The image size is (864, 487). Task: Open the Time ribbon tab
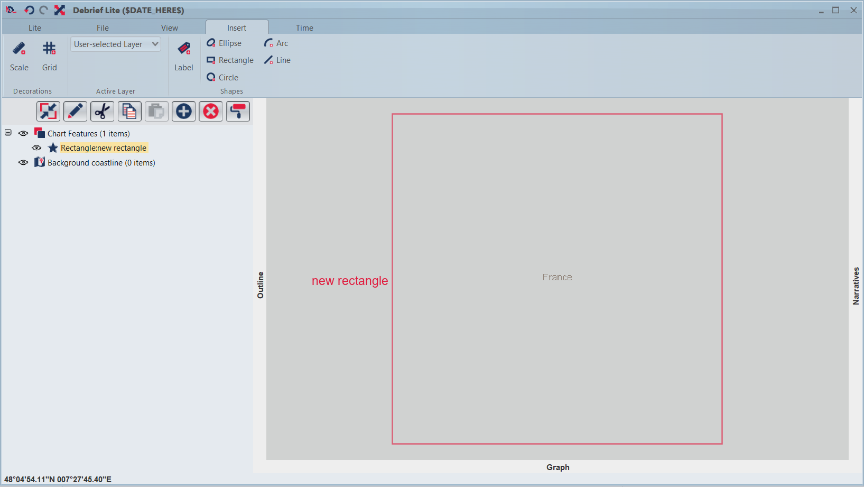[304, 28]
